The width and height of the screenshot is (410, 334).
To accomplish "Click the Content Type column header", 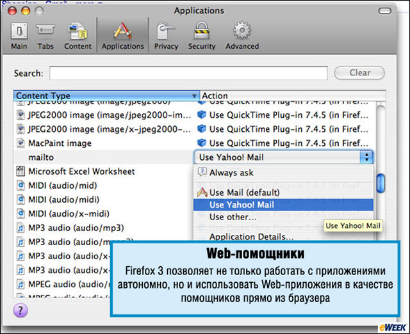I will (x=106, y=95).
